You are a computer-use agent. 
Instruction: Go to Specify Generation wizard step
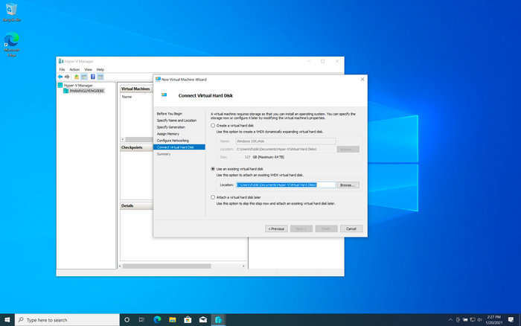pos(170,127)
